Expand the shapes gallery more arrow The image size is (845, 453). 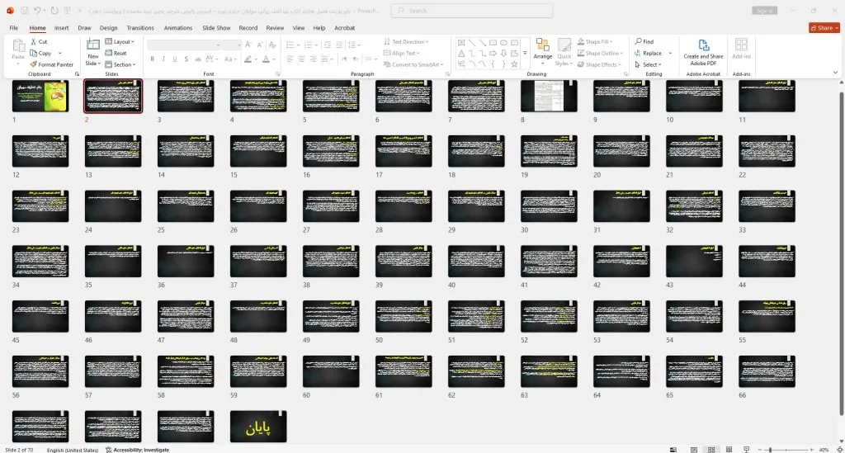525,54
